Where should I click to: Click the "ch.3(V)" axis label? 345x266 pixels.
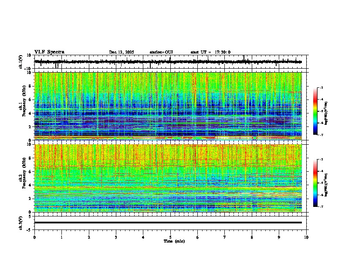(21, 223)
